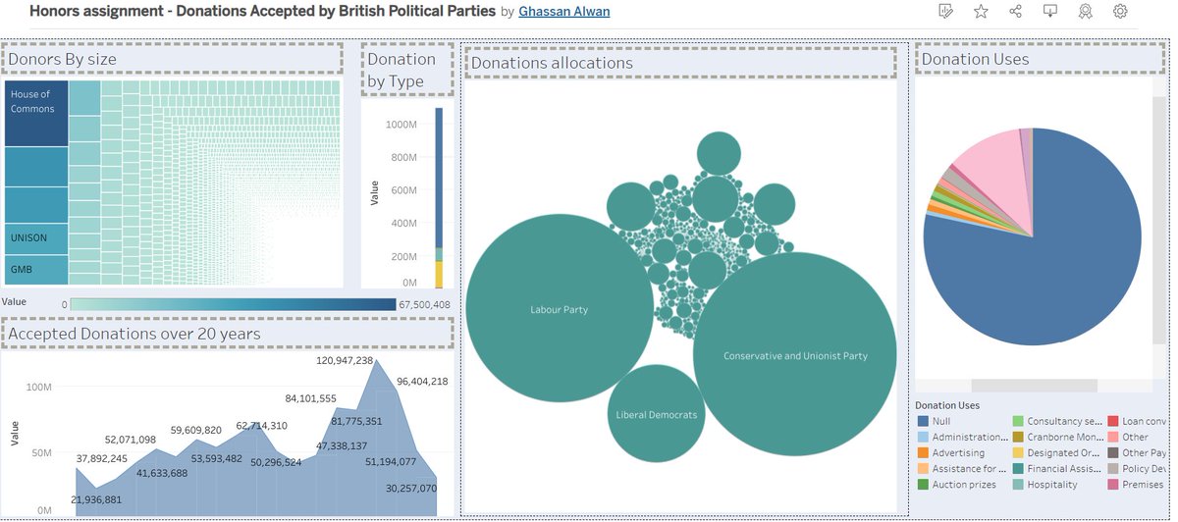This screenshot has width=1178, height=522.
Task: Open the Share icon
Action: [x=1015, y=12]
